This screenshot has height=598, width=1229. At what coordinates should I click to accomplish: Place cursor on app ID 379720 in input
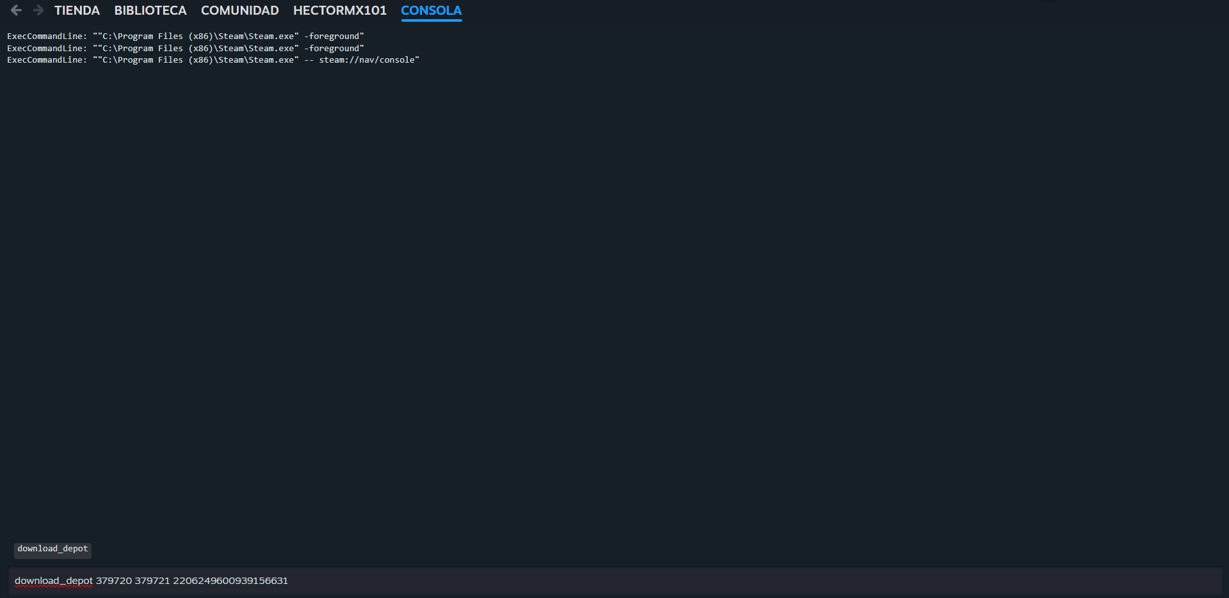click(114, 581)
